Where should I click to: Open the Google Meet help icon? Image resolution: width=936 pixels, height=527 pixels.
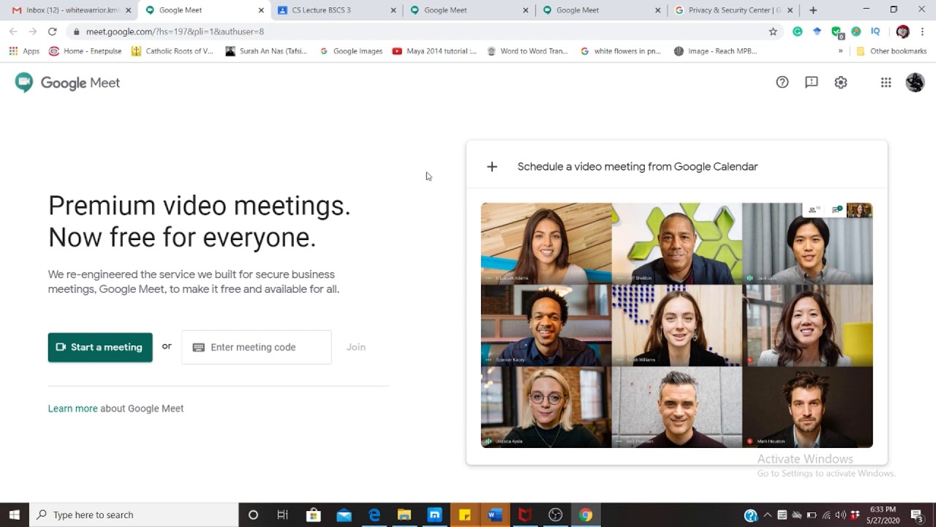[x=782, y=83]
